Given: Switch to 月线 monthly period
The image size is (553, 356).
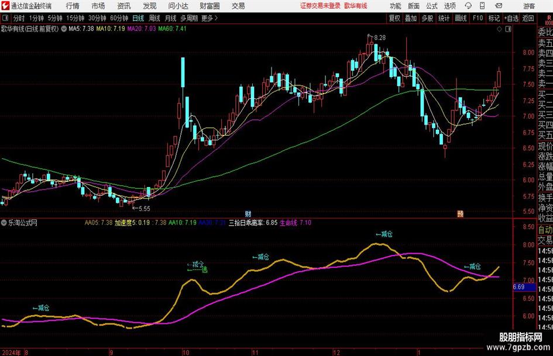Looking at the screenshot, I should tap(170, 18).
